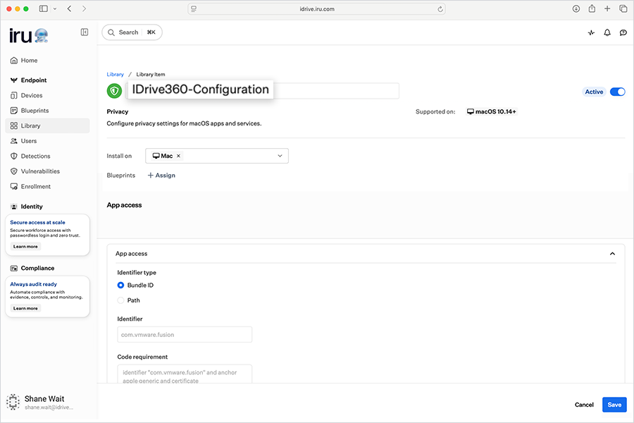Click the Identifier input field
This screenshot has height=423, width=634.
[185, 335]
